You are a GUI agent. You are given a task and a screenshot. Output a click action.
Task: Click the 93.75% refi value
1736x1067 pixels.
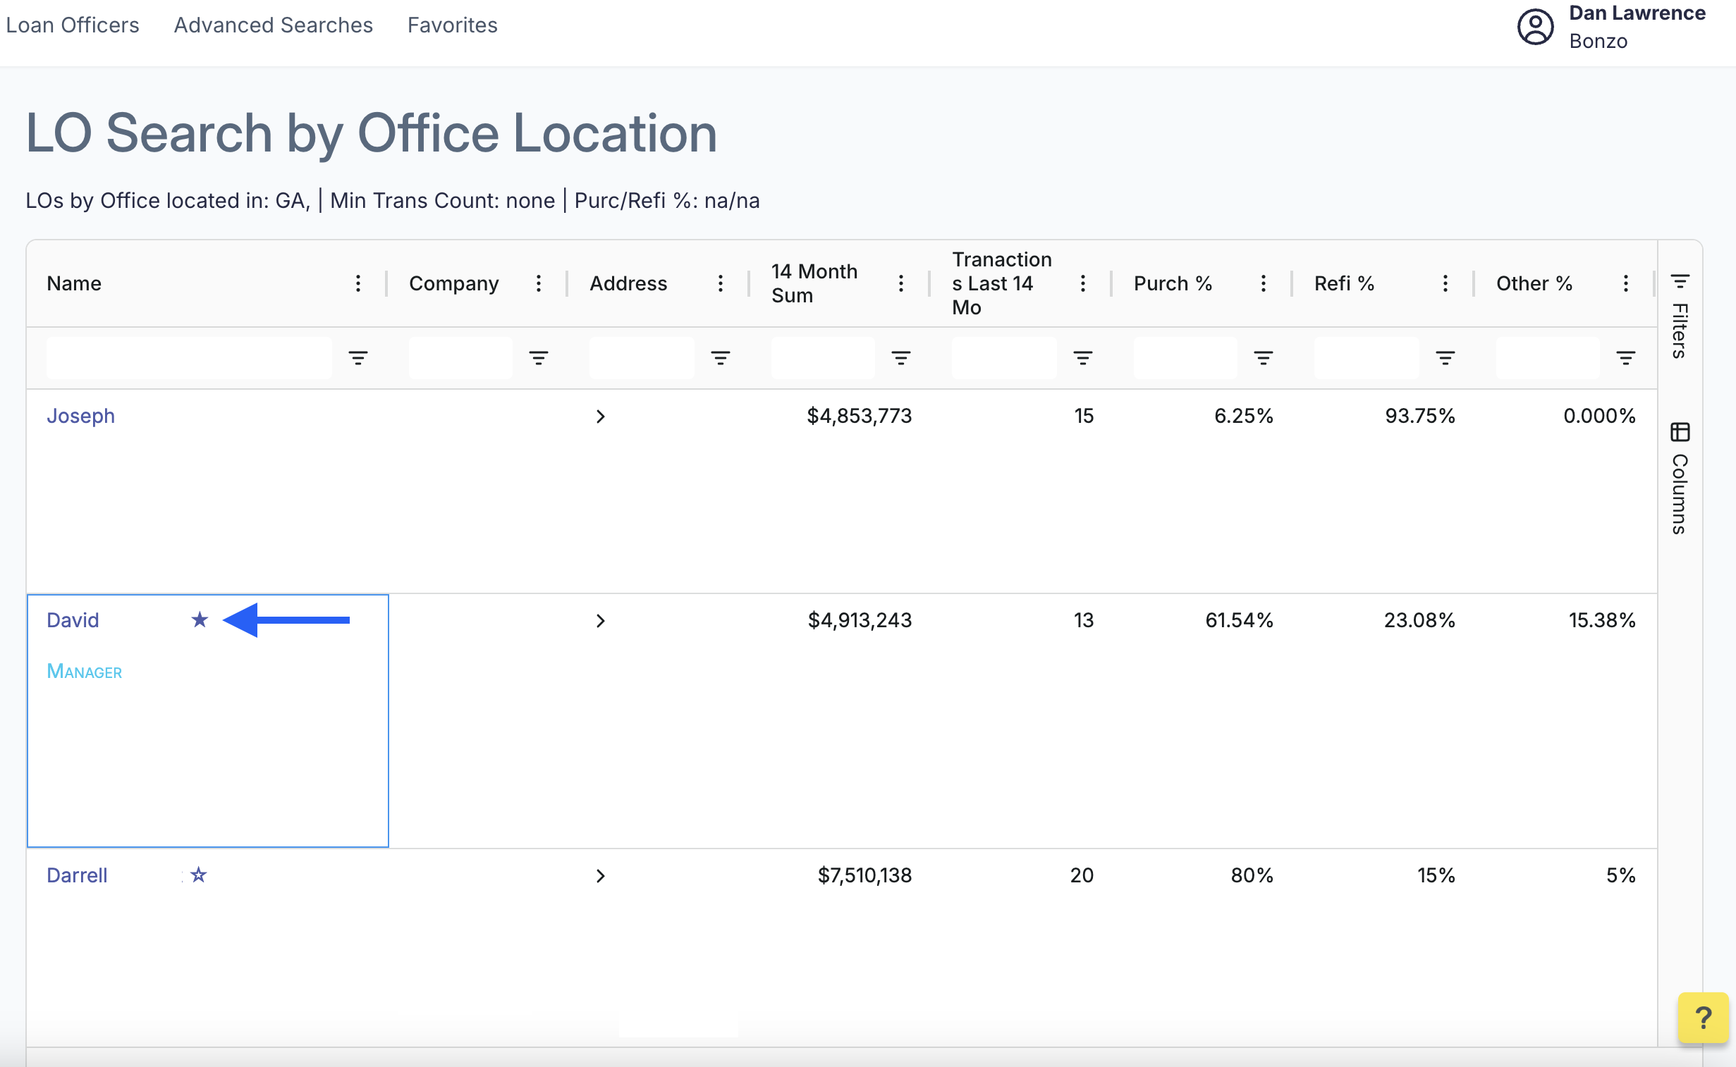1419,416
